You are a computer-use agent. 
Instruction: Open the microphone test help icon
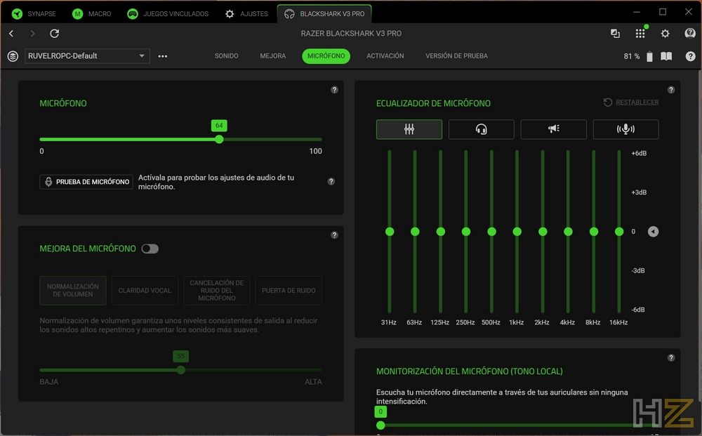[331, 181]
